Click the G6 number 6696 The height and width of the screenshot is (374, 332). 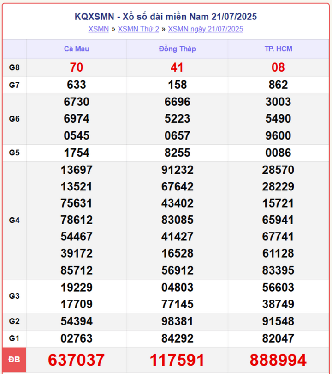[178, 102]
